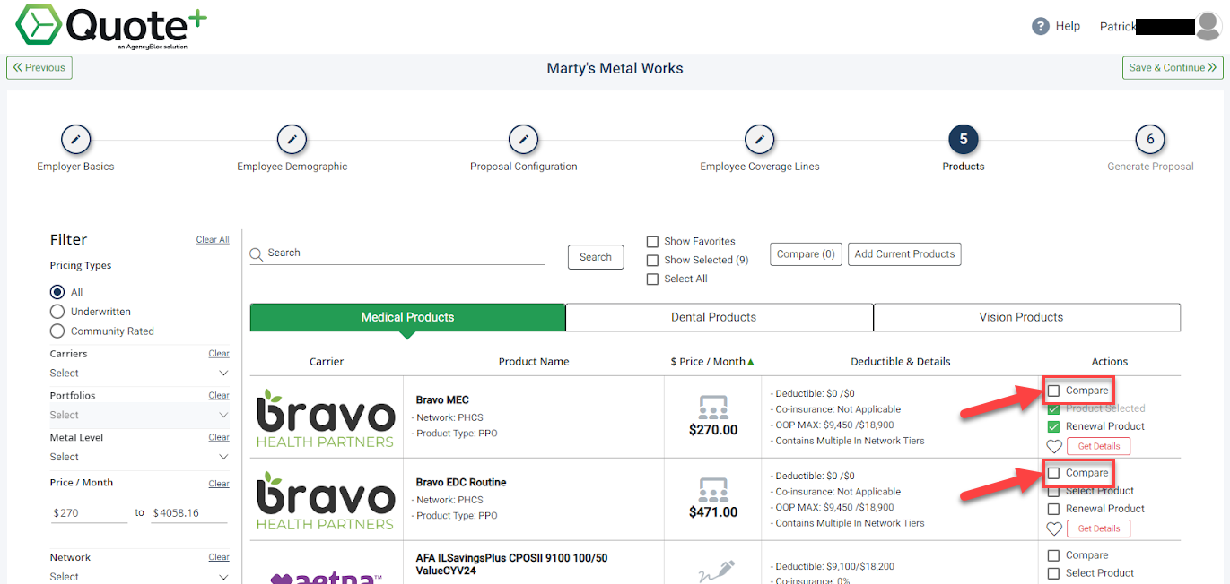Favorite Bravo EDC Routine with heart icon
Viewport: 1230px width, 584px height.
1054,528
